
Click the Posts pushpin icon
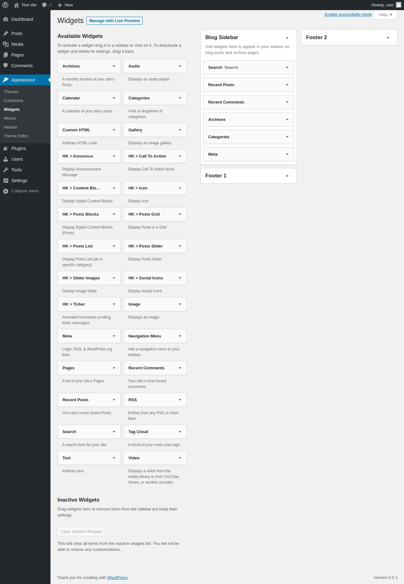click(6, 33)
